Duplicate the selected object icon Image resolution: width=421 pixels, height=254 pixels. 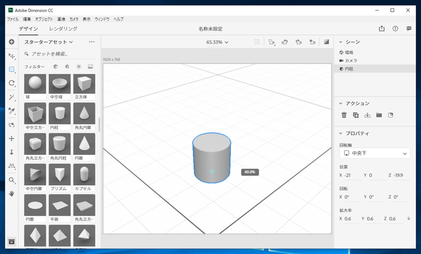(356, 115)
